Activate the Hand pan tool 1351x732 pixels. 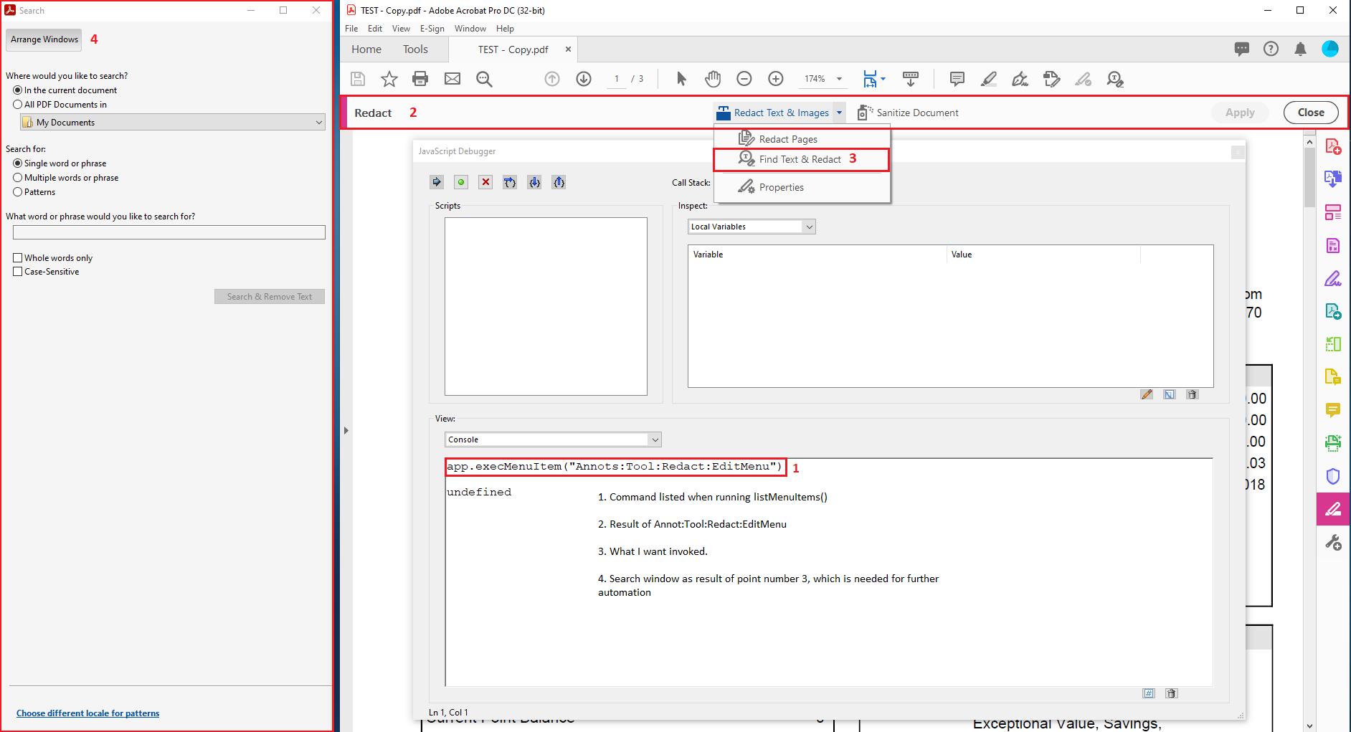pyautogui.click(x=713, y=79)
